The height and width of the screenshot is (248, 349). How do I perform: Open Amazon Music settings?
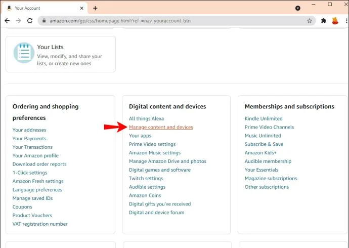click(155, 153)
